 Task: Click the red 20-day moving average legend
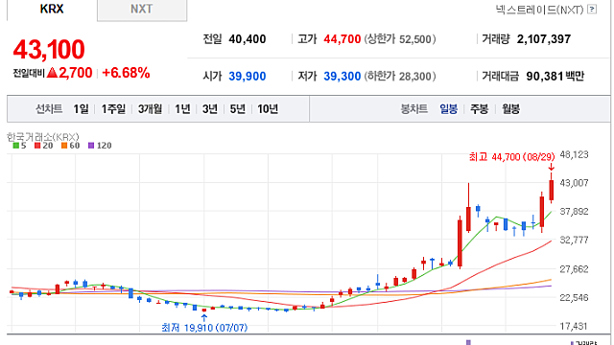44,146
